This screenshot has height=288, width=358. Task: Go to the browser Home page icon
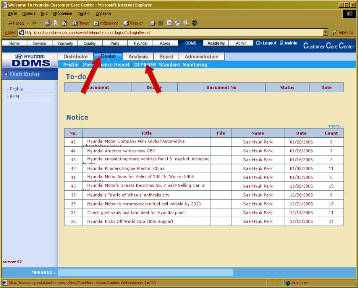tap(65, 23)
